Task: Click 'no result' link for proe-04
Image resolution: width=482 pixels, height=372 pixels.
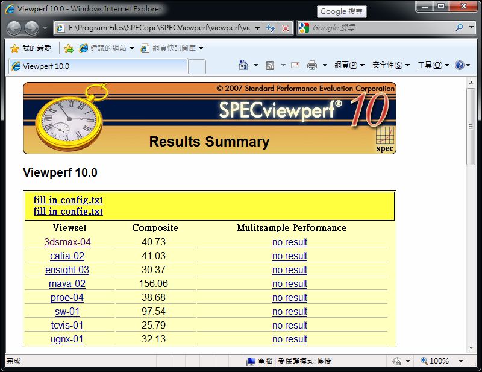Action: tap(290, 297)
